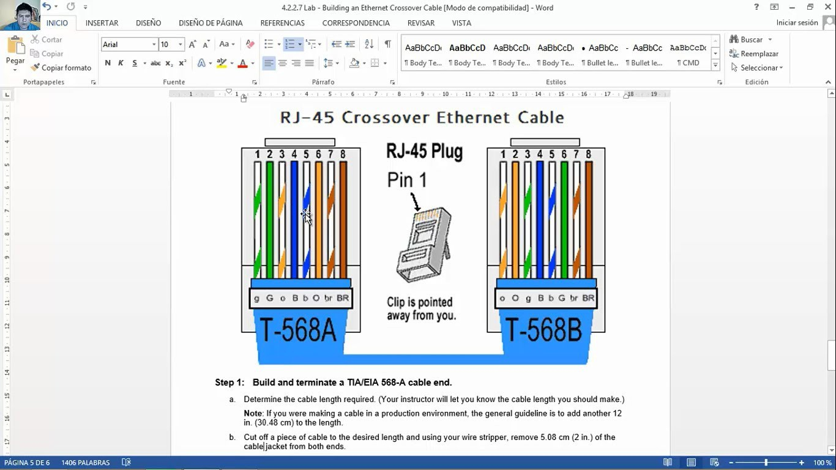Switch to read mode from status bar
Screen dimensions: 836x470
[x=668, y=463]
